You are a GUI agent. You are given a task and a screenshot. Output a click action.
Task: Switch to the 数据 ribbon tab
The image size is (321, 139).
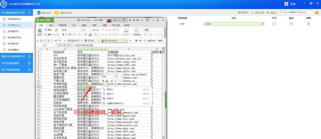(x=84, y=25)
